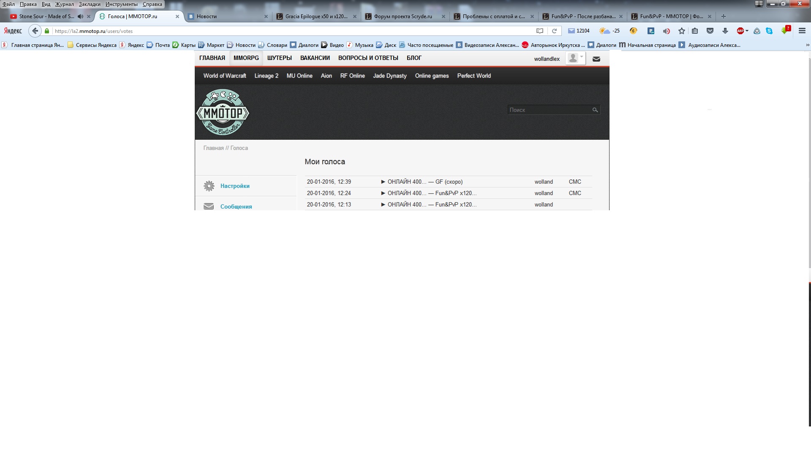The width and height of the screenshot is (811, 456).
Task: Open the Настройки sidebar link
Action: 235,186
